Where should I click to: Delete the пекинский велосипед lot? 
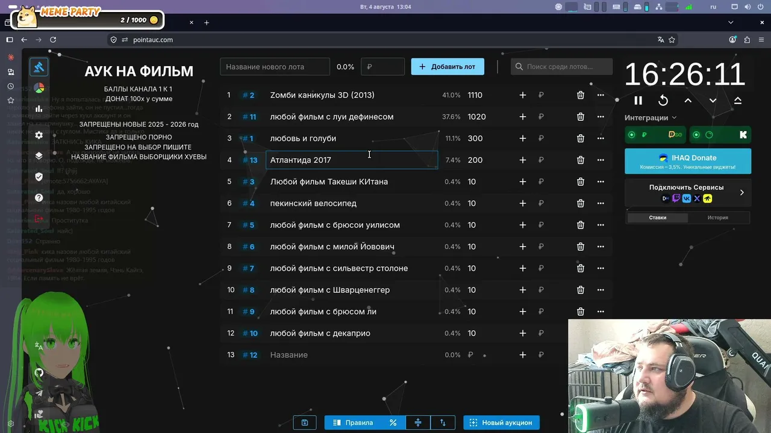581,203
